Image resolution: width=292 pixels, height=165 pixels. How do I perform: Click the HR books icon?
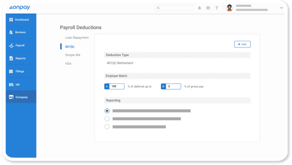click(11, 85)
